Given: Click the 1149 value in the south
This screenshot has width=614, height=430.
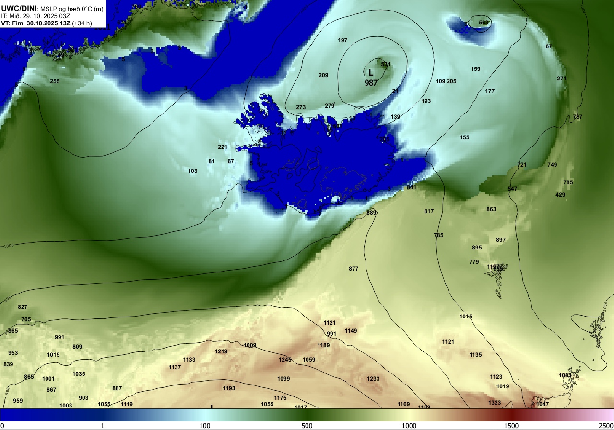Looking at the screenshot, I should [351, 331].
